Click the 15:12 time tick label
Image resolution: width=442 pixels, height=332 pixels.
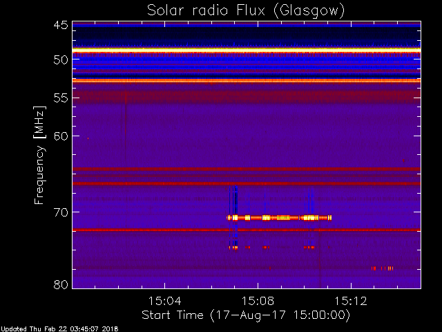tap(351, 301)
